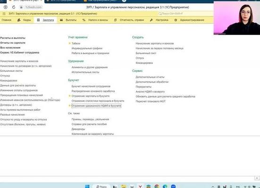Image resolution: width=260 pixels, height=188 pixels.
Task: Toggle the star for Отражение удержанного НДФЛ в бухучете
Action: point(70,106)
